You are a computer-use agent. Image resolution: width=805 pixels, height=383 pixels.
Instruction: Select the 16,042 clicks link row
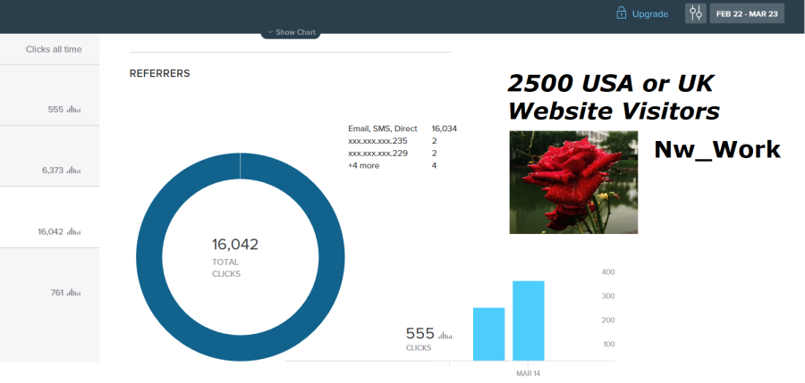pos(49,217)
